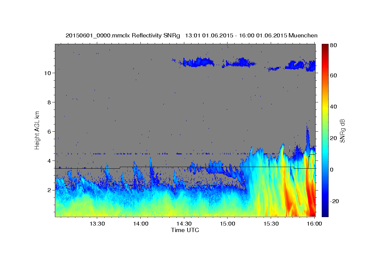
Task: Click the 'Time UTC' axis label
Action: coord(185,230)
